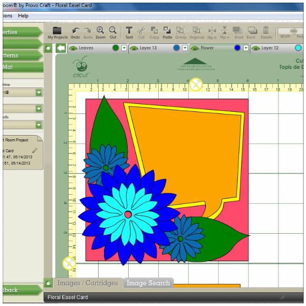Switch to Image Search tab
This screenshot has height=306, width=306.
click(148, 283)
